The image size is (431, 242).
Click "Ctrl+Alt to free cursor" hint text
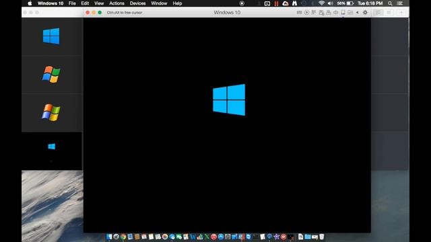pyautogui.click(x=125, y=12)
